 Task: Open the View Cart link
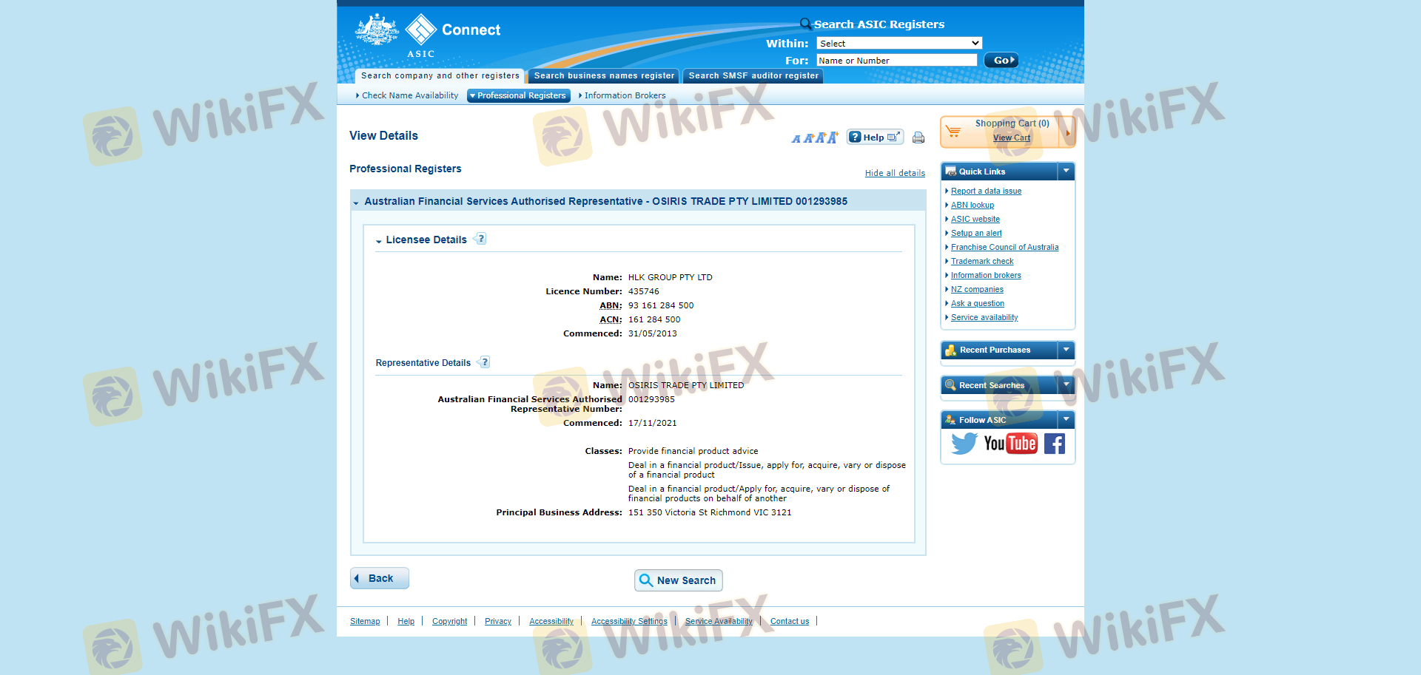pos(1012,138)
